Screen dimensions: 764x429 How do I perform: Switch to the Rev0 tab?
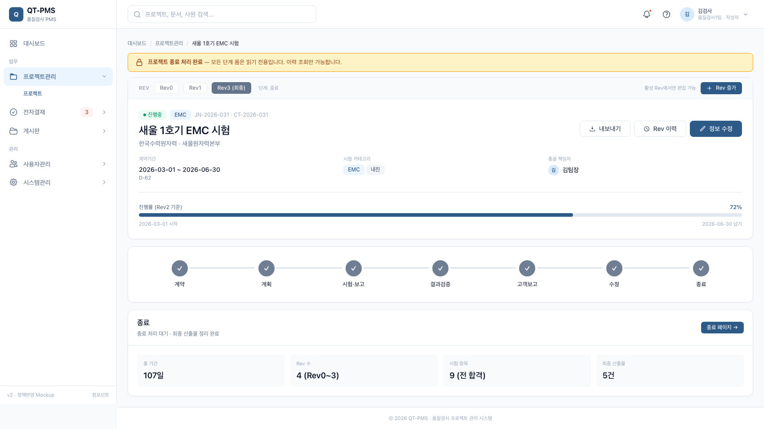pos(166,88)
